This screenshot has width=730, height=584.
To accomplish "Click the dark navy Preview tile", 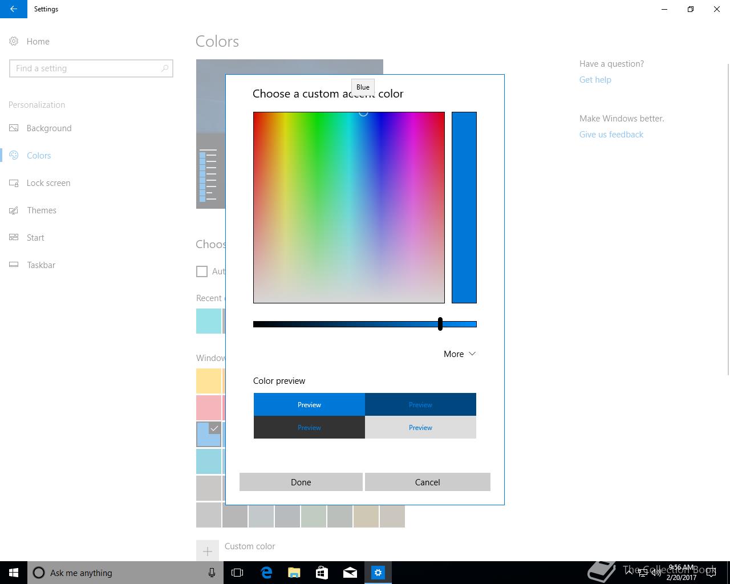I will point(420,404).
